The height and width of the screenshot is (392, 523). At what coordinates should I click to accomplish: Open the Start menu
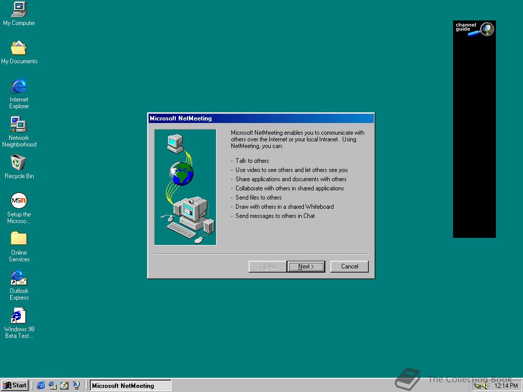click(x=15, y=385)
